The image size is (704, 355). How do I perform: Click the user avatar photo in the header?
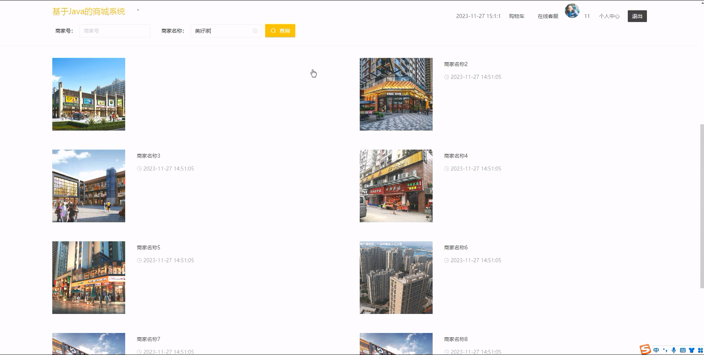pyautogui.click(x=571, y=11)
